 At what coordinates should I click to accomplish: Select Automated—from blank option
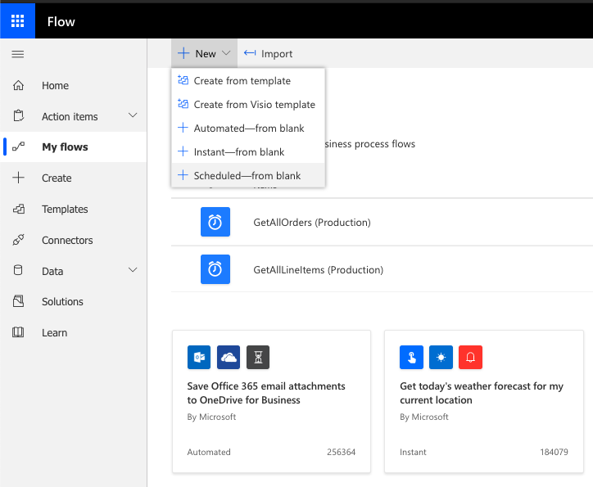[x=248, y=129]
